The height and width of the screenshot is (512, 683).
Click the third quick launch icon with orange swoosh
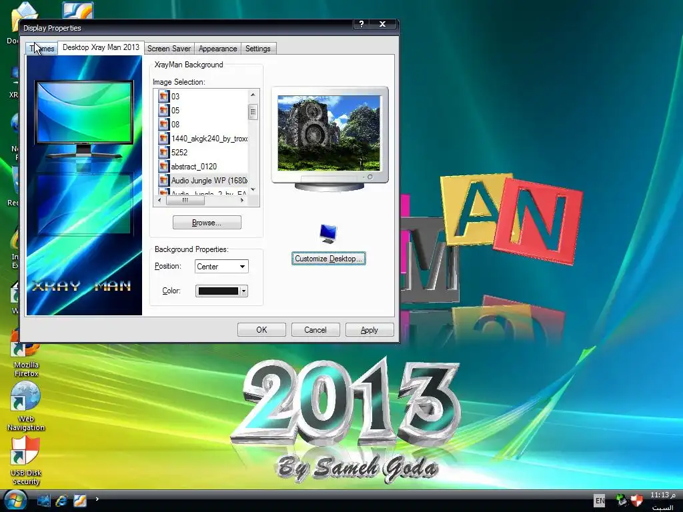80,500
